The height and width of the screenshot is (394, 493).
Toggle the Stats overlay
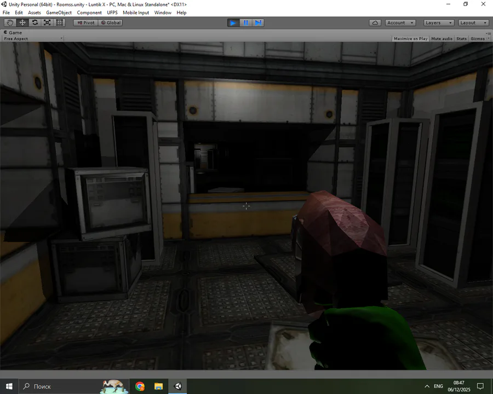coord(461,39)
